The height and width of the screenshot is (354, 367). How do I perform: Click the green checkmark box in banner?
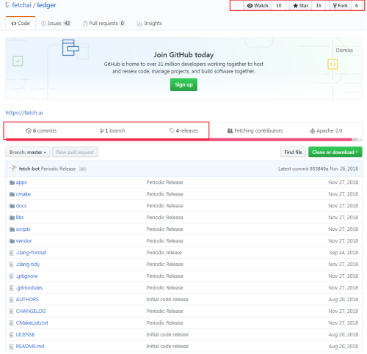coord(18,61)
